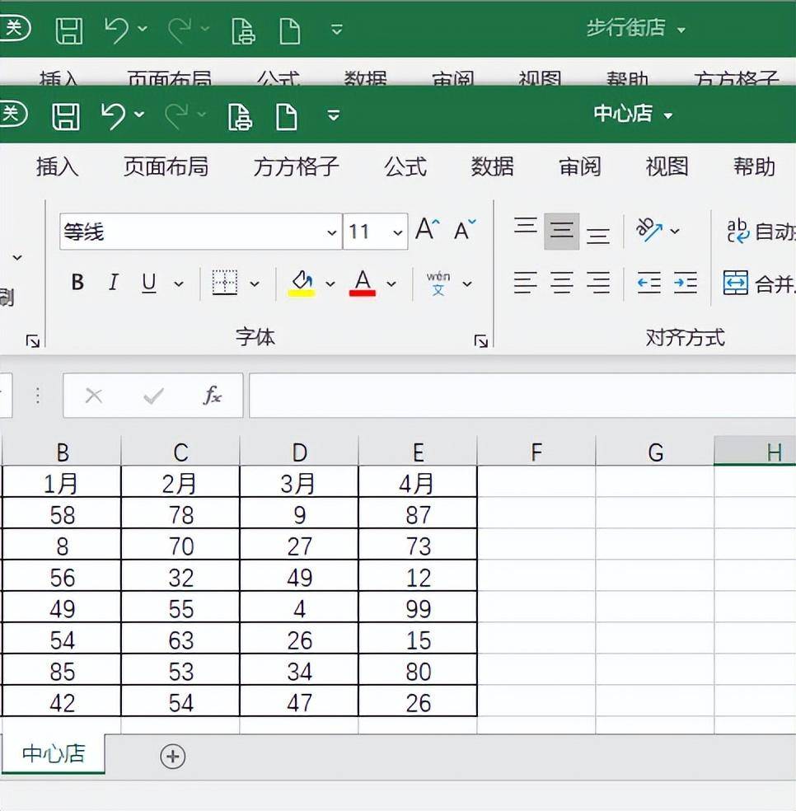Increase font size
Image resolution: width=796 pixels, height=811 pixels.
[427, 229]
